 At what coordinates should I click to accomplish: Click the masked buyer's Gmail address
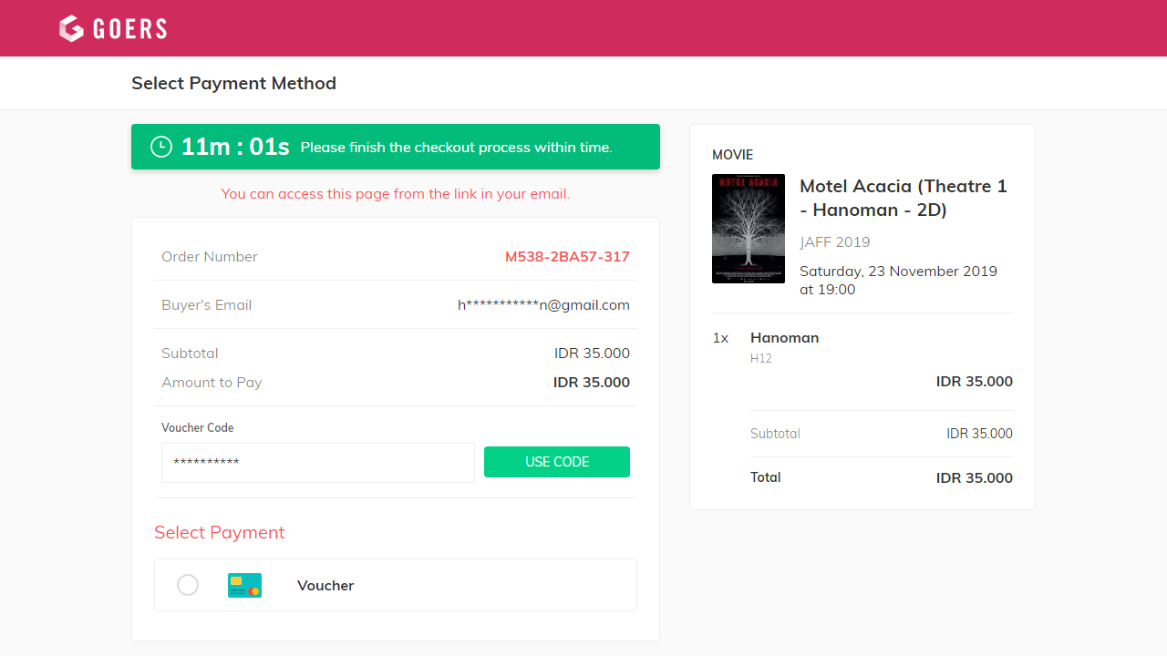[x=543, y=305]
